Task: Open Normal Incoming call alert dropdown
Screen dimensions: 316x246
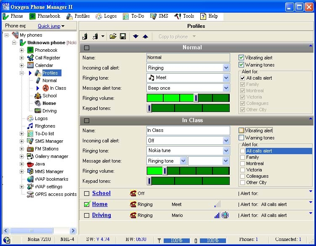Action: pos(226,68)
